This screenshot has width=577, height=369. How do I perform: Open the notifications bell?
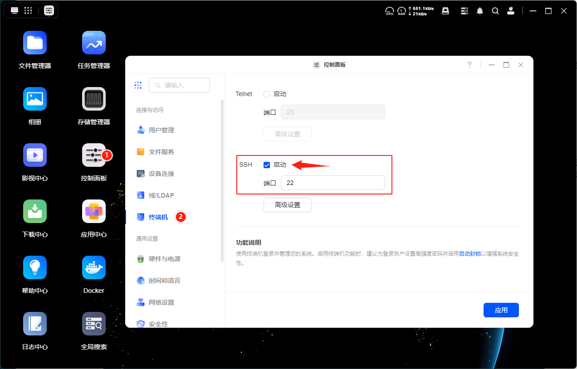pyautogui.click(x=480, y=10)
